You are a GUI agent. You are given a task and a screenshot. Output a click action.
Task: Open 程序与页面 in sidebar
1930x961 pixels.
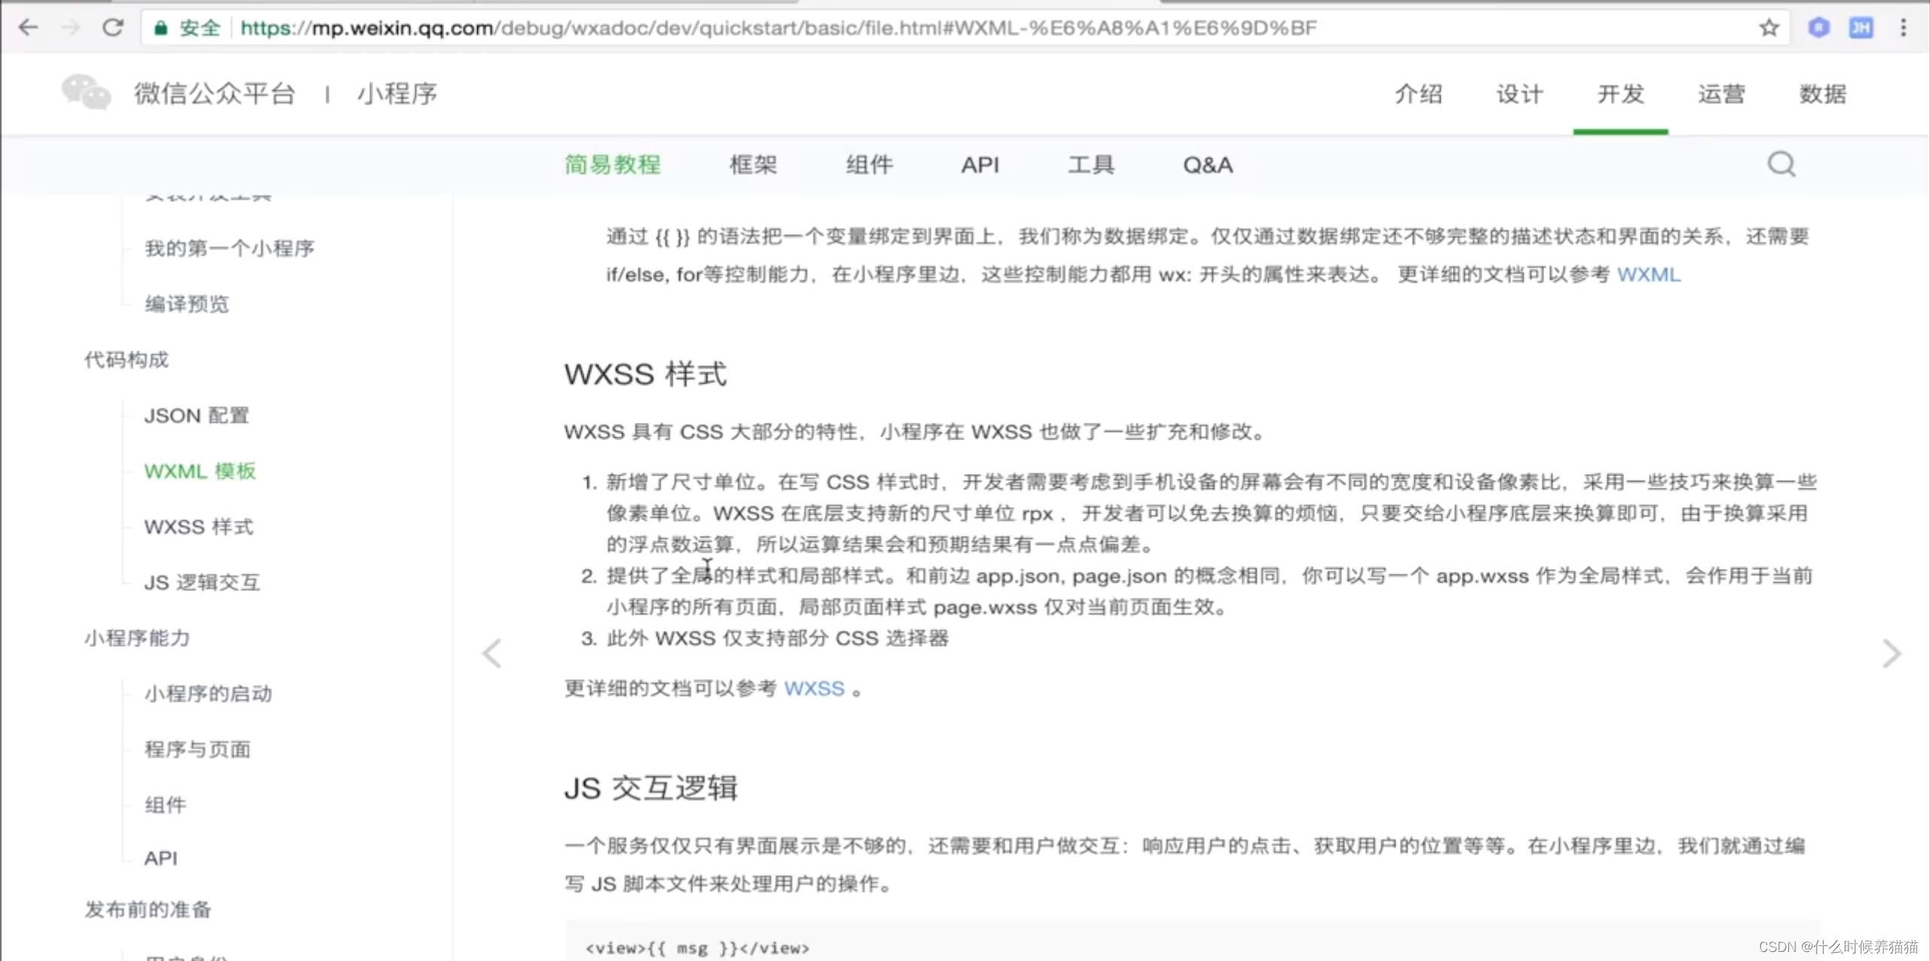coord(197,749)
